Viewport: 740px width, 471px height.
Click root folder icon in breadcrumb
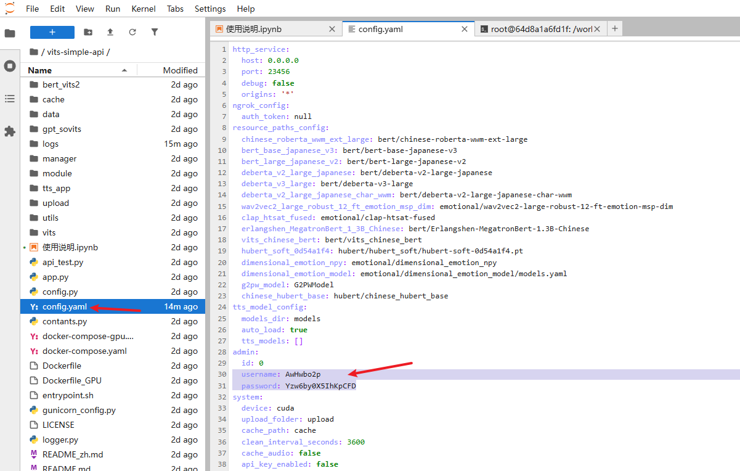33,52
